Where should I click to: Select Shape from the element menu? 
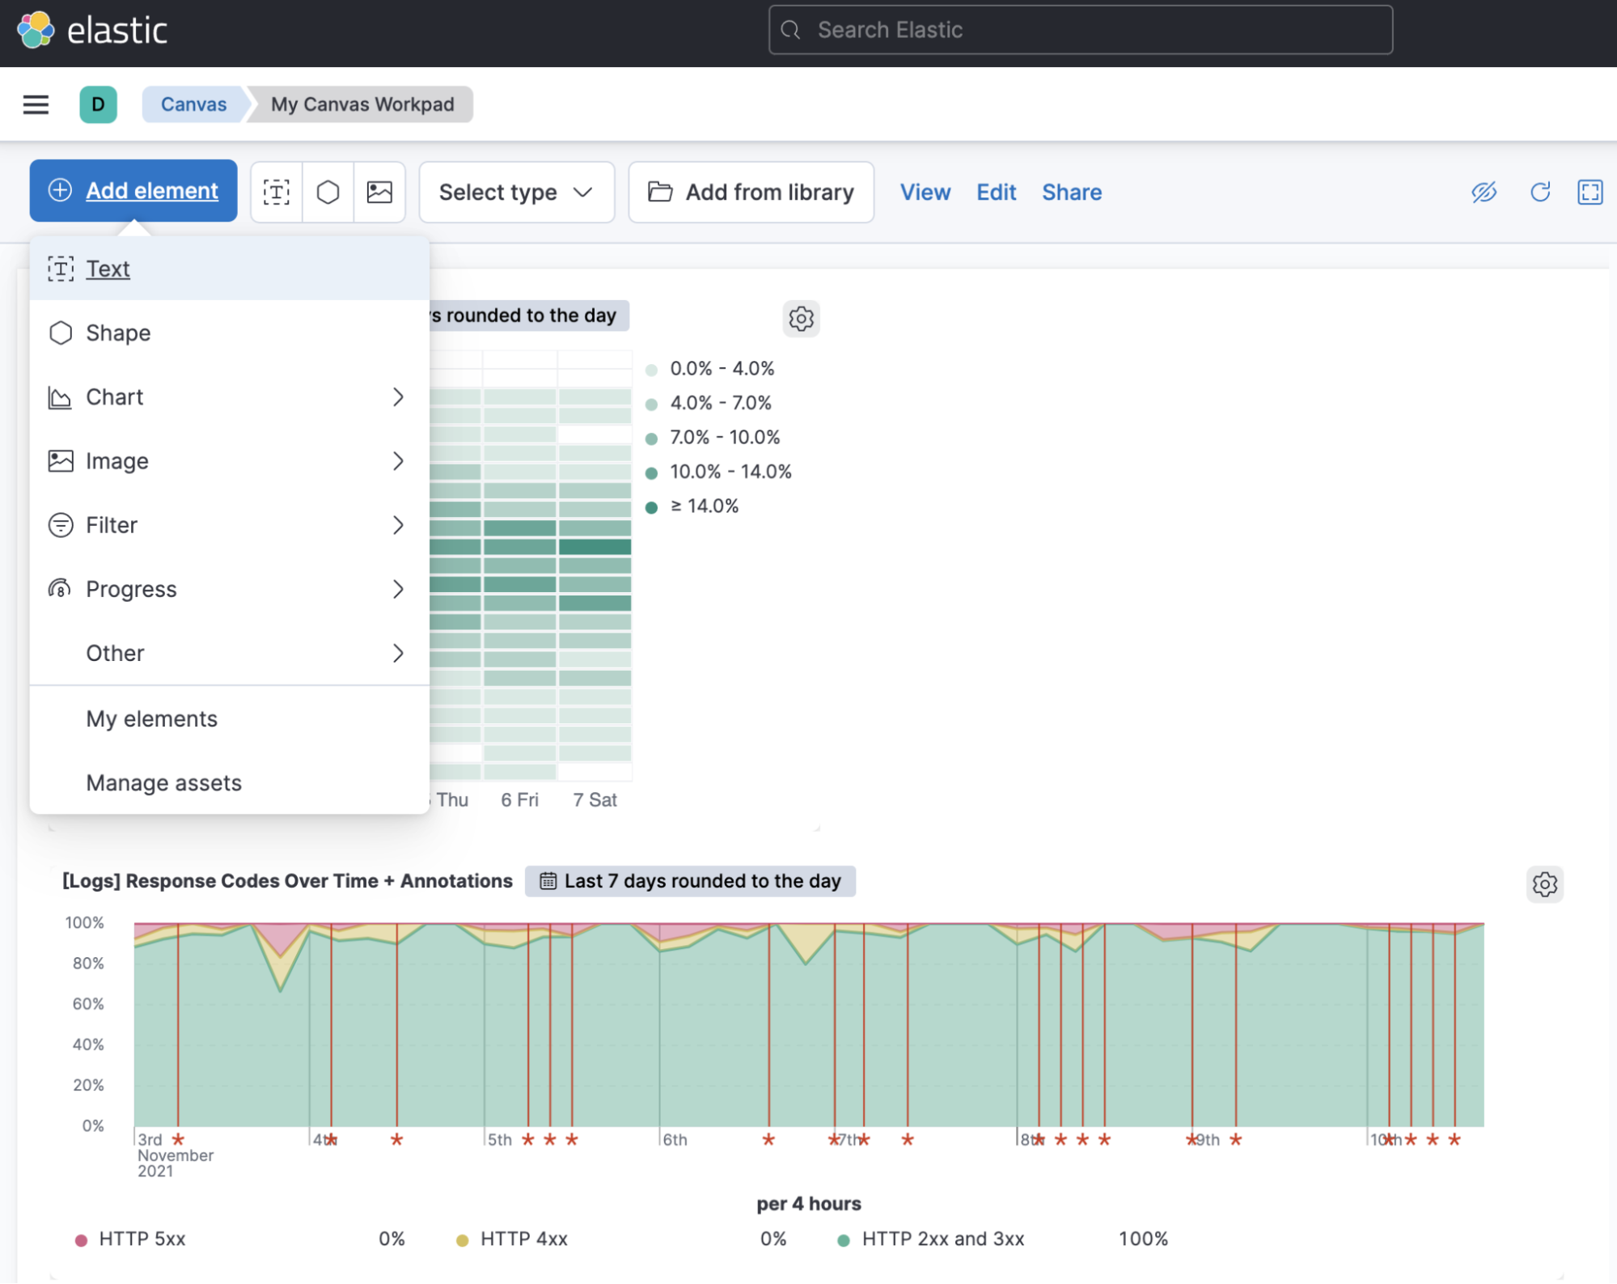[x=118, y=333]
